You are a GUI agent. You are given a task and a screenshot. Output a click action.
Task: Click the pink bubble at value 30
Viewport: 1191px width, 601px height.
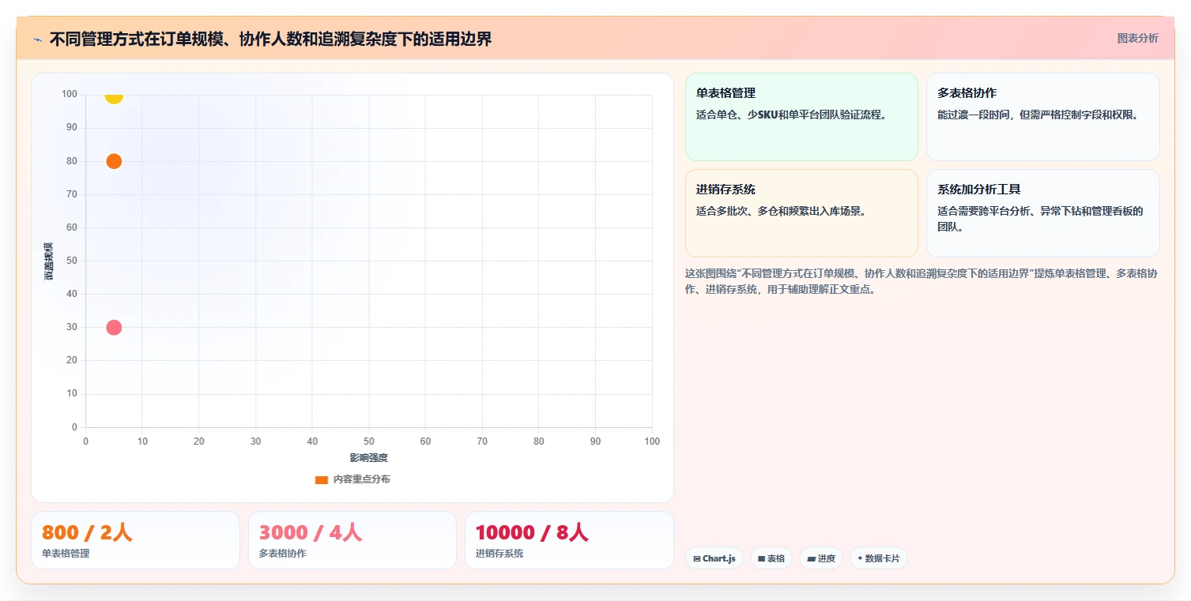point(114,328)
